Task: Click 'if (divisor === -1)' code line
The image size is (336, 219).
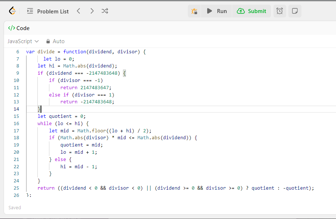Action: point(76,80)
